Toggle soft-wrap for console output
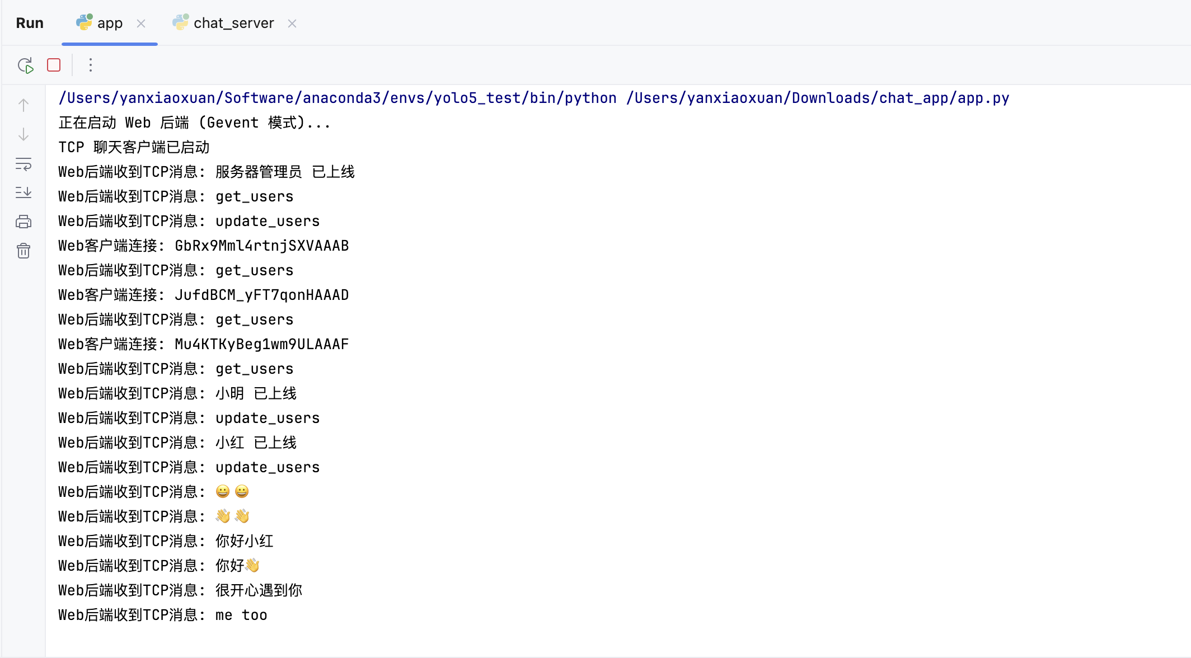 tap(23, 164)
